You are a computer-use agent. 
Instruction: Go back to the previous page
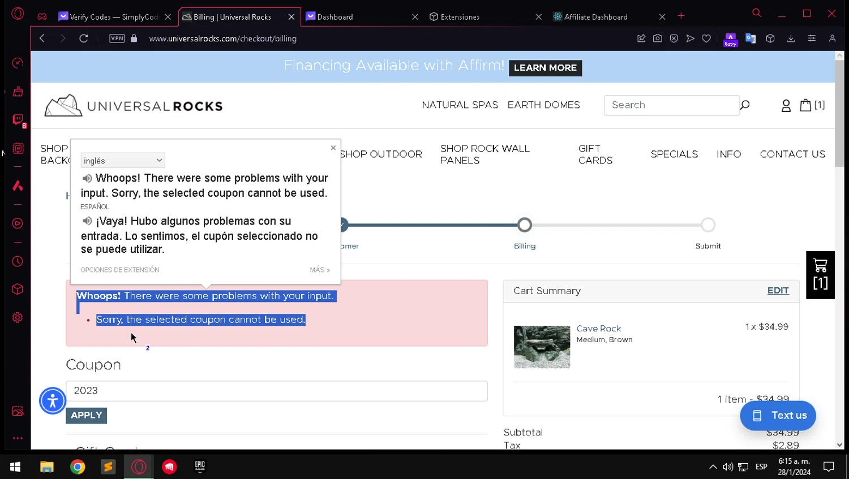42,38
